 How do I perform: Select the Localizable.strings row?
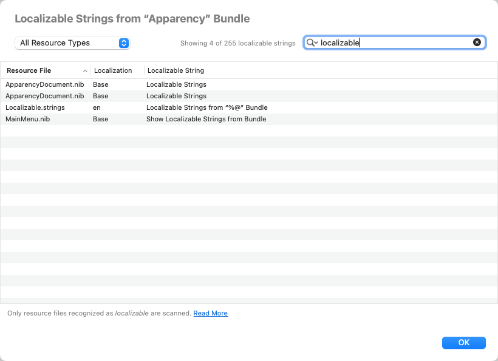[35, 107]
